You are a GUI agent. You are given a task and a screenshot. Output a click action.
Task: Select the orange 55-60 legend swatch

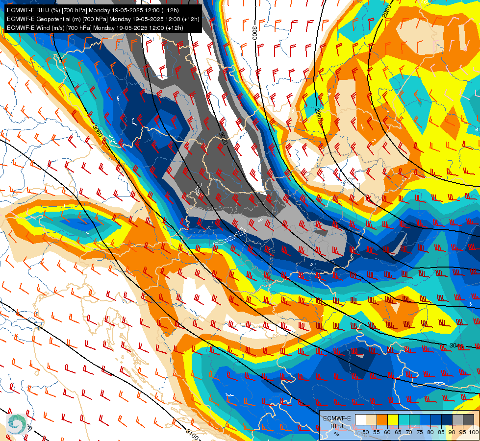tap(382, 419)
